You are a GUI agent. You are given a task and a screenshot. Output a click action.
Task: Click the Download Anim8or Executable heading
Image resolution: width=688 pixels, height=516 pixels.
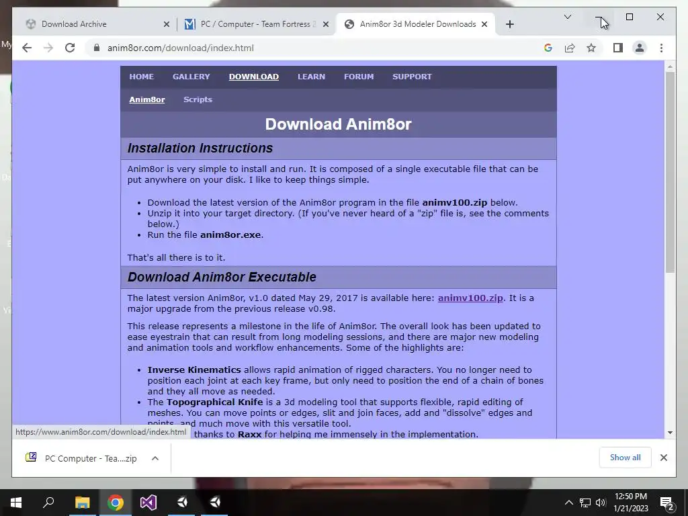click(x=222, y=277)
